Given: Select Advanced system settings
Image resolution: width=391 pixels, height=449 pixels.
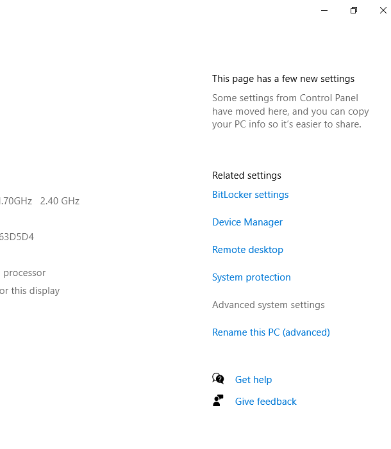Looking at the screenshot, I should tap(269, 305).
